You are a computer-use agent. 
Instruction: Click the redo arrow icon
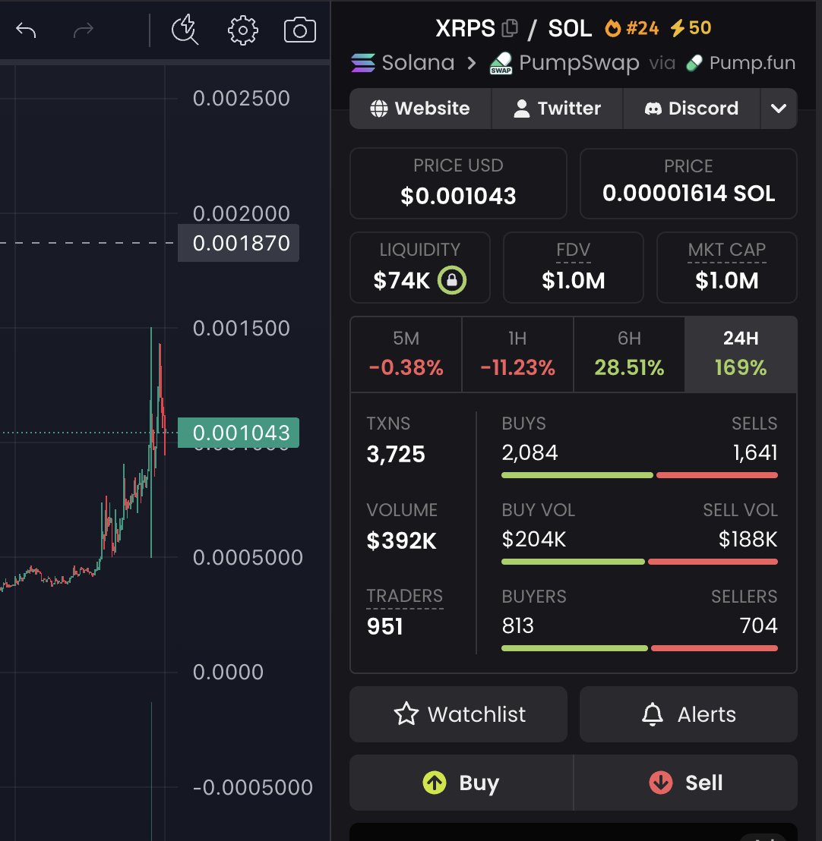[x=84, y=30]
